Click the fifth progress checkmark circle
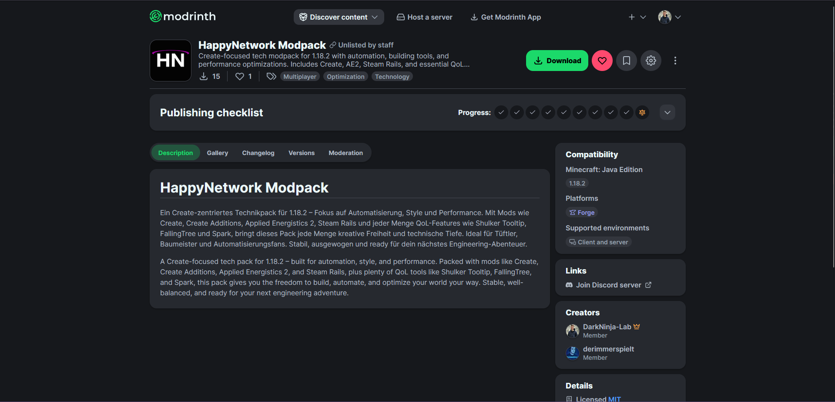The width and height of the screenshot is (835, 402). pyautogui.click(x=564, y=112)
